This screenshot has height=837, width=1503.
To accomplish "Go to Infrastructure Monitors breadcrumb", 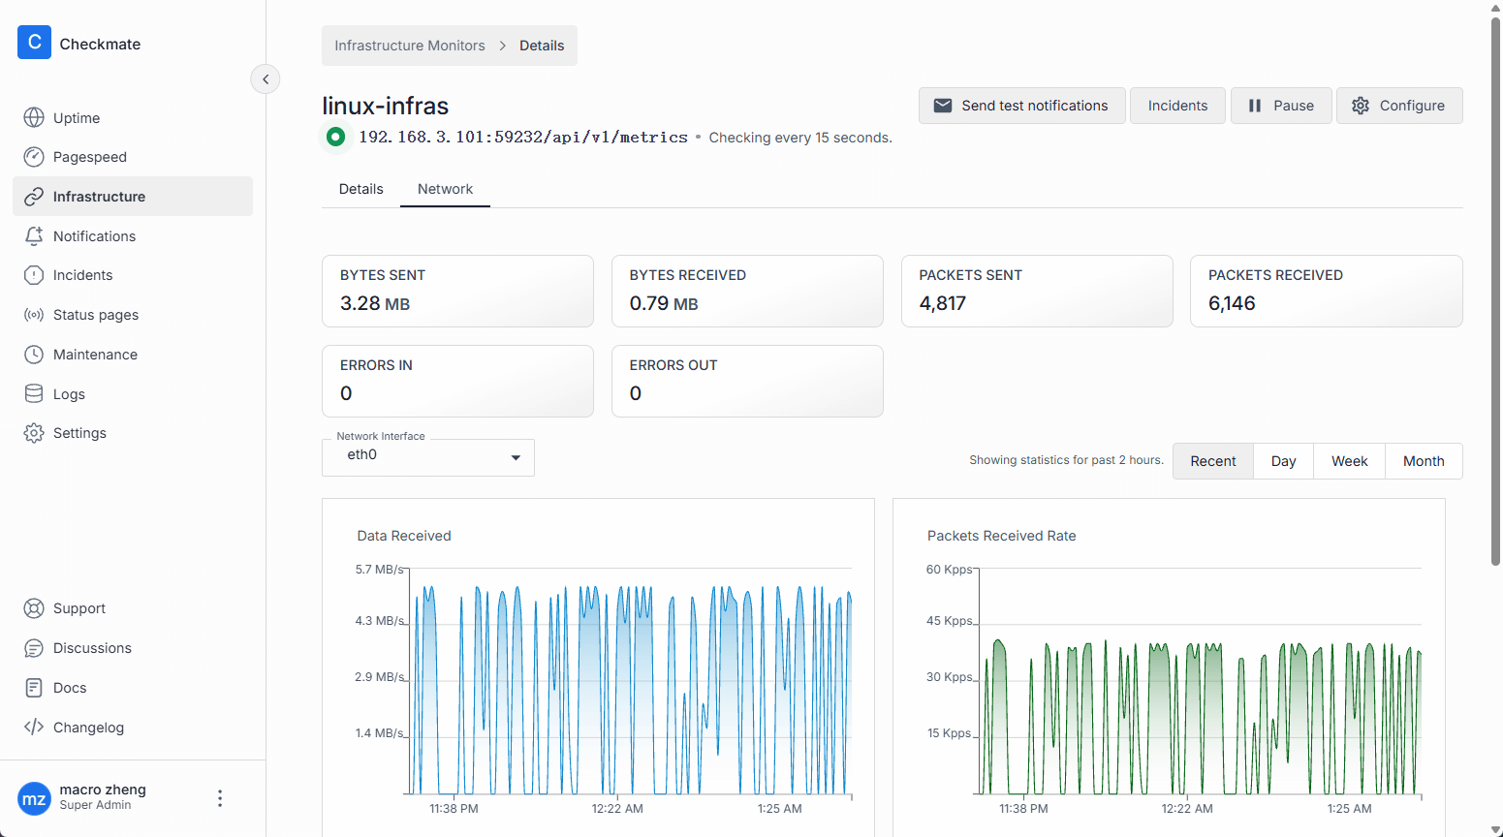I will point(409,46).
